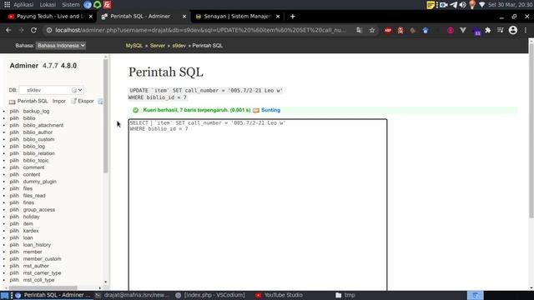This screenshot has height=300, width=534.
Task: Open a new browser tab
Action: coord(293,17)
